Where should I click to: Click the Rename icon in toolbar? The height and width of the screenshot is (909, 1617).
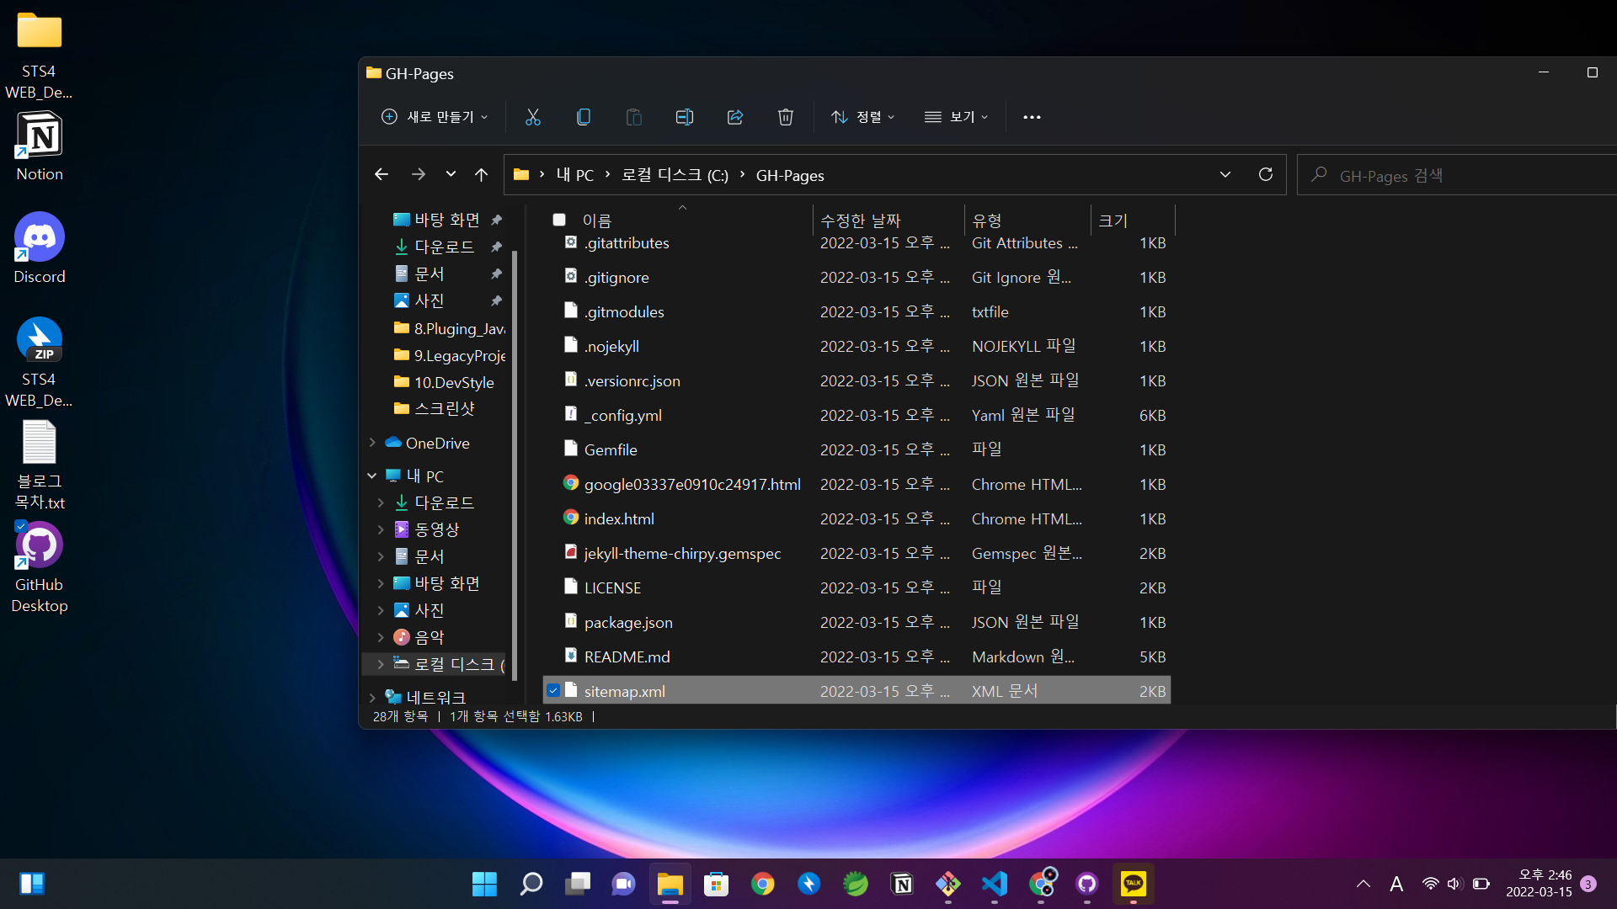[684, 117]
